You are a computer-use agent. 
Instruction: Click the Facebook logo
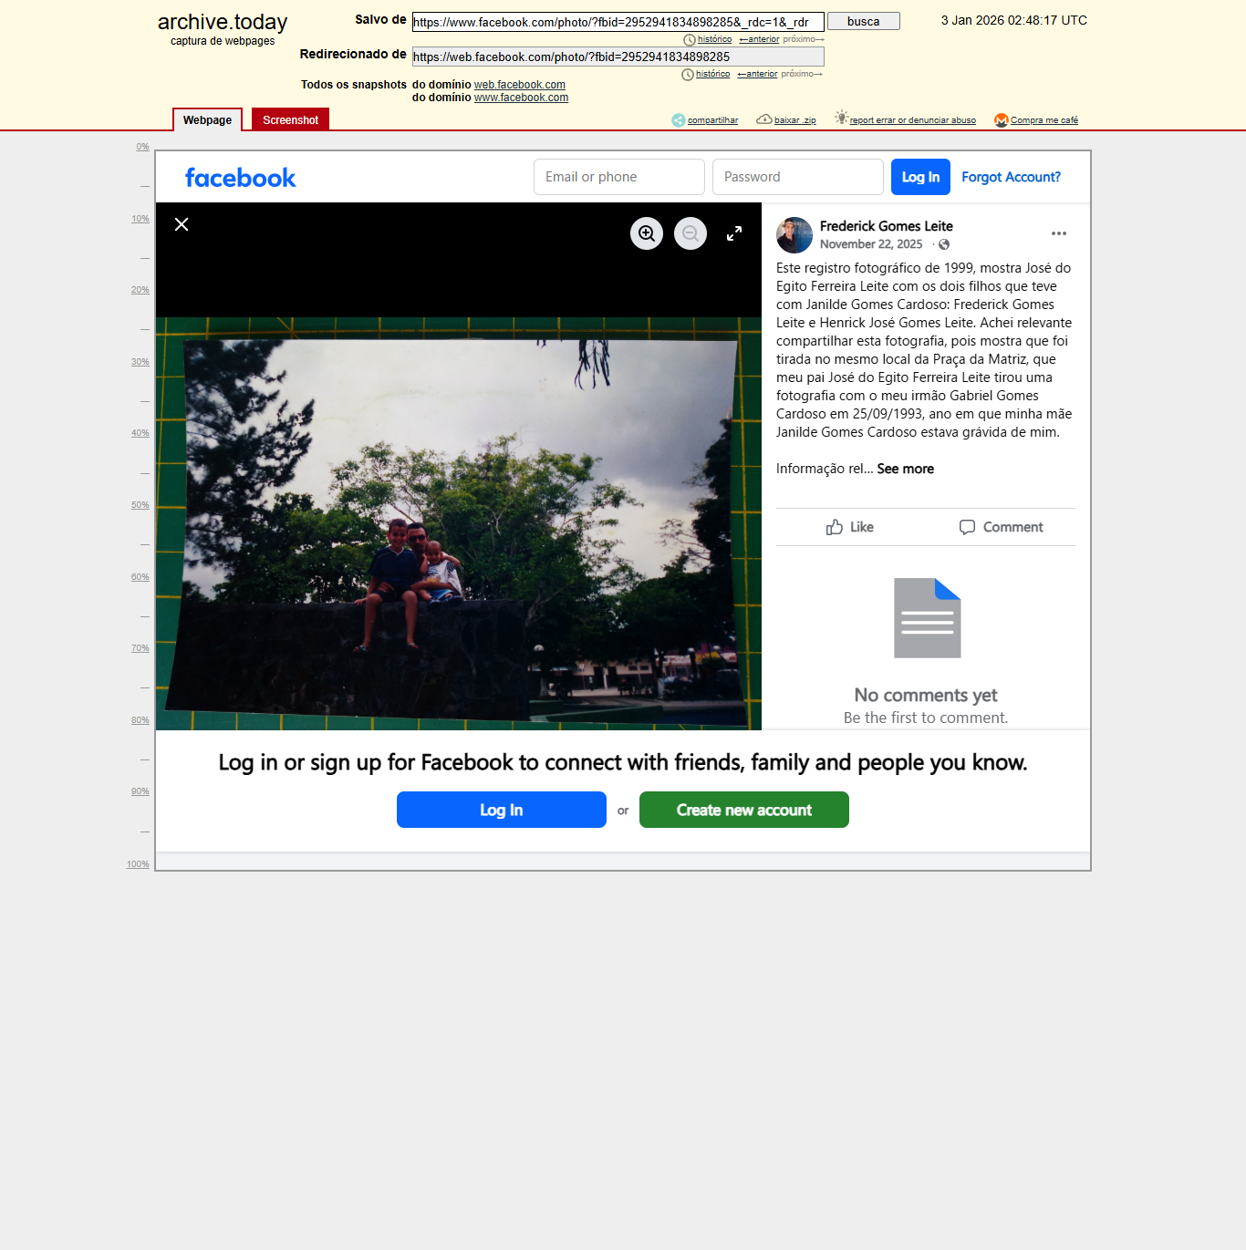click(x=241, y=178)
